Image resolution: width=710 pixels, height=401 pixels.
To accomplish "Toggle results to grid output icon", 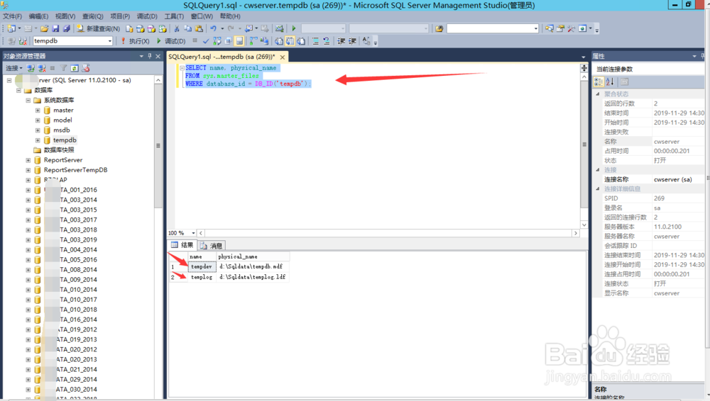I will click(x=290, y=41).
